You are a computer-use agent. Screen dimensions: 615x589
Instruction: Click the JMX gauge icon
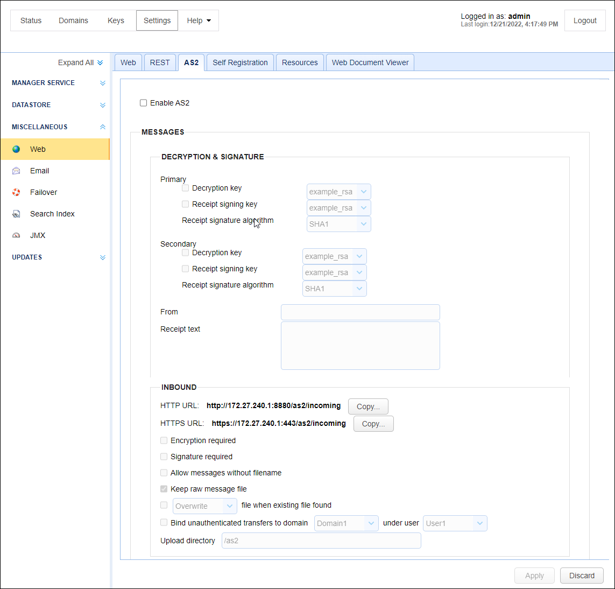(16, 235)
